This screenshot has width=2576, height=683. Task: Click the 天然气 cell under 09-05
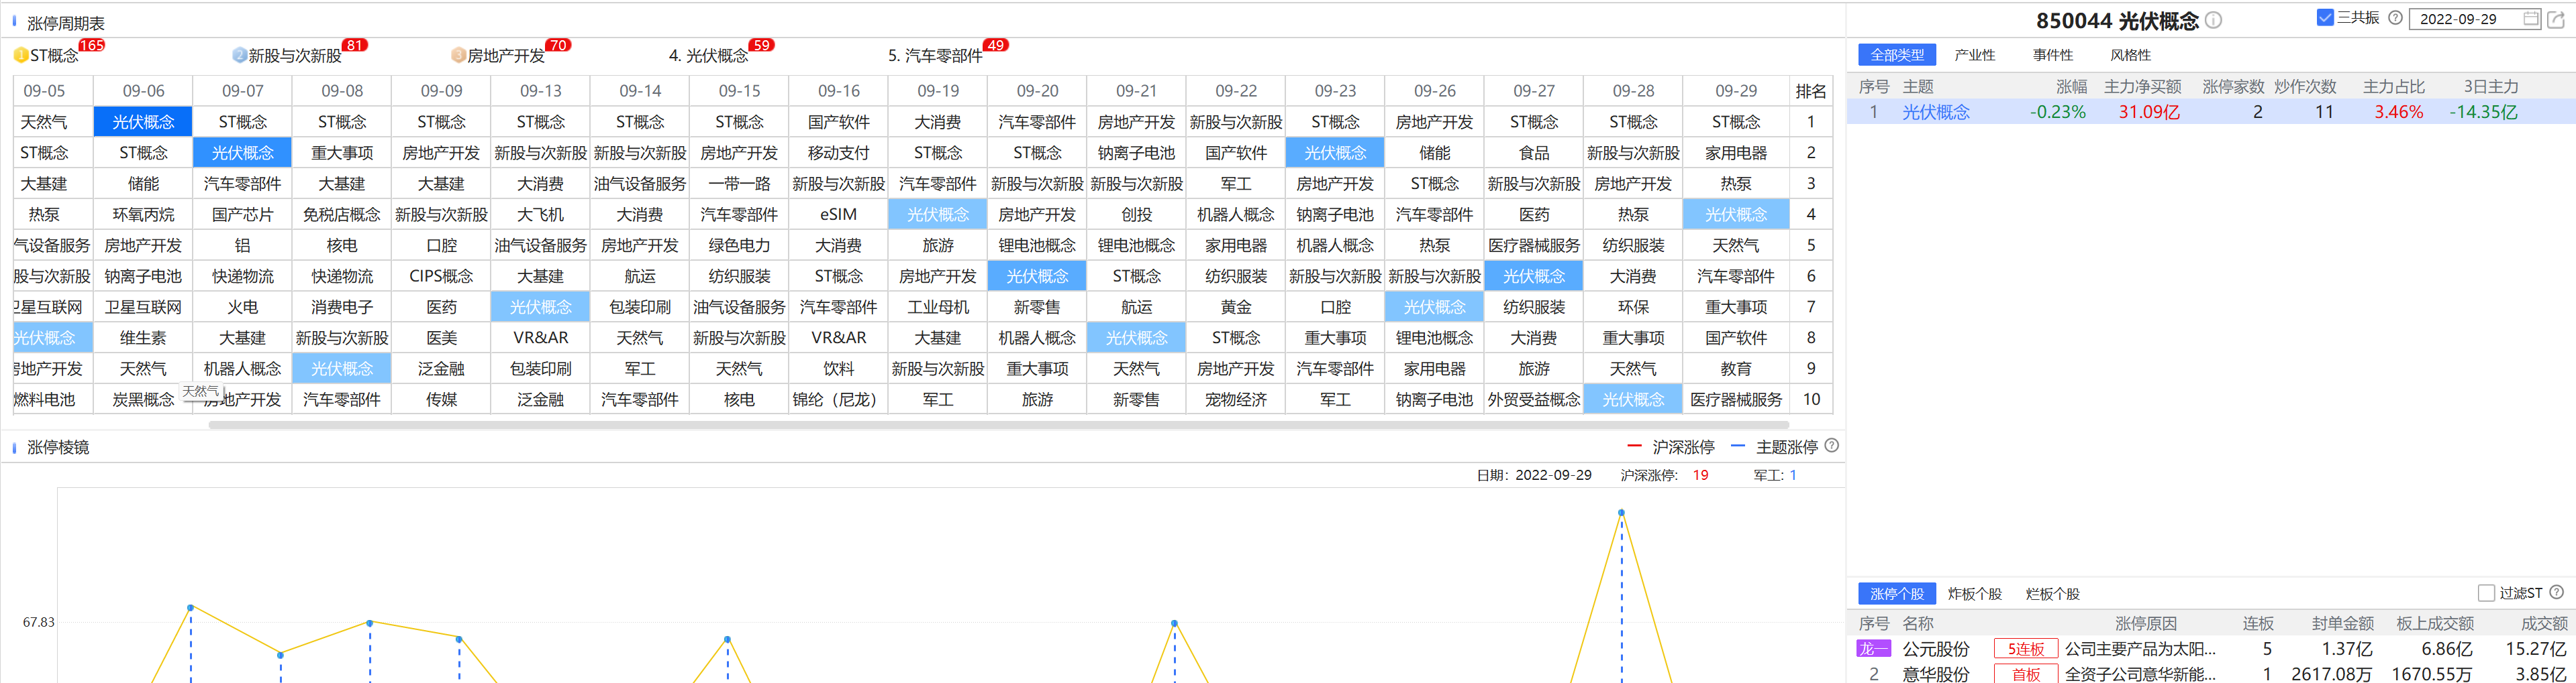tap(44, 122)
